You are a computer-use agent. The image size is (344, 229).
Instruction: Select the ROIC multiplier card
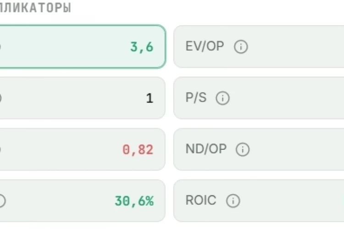pos(259,201)
